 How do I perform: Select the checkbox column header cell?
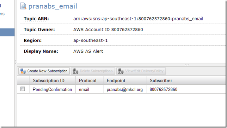point(23,81)
